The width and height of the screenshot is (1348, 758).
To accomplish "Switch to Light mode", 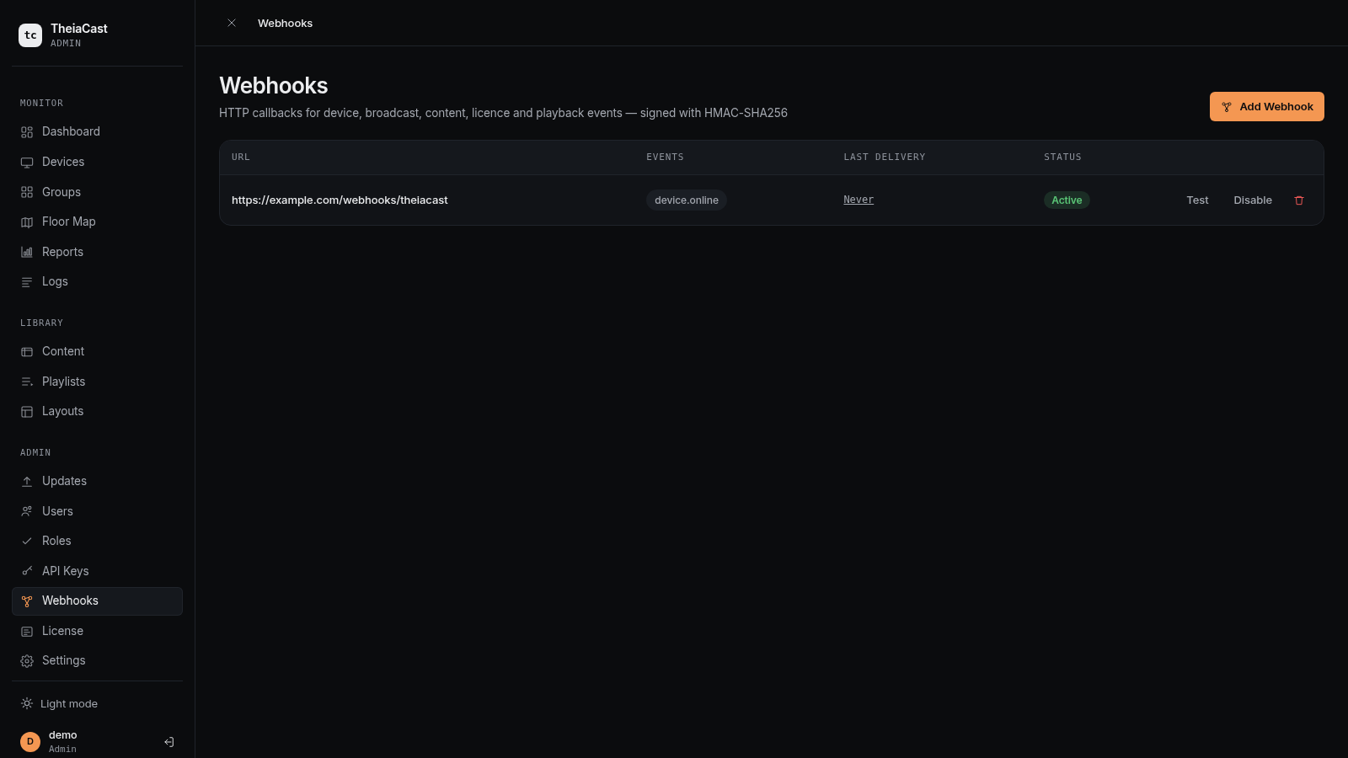I will coord(59,704).
